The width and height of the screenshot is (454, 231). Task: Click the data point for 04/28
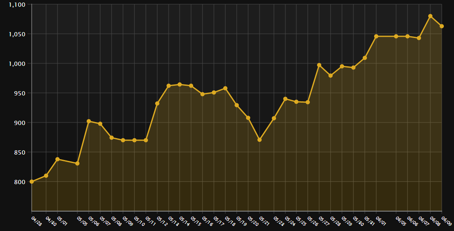[x=32, y=182]
